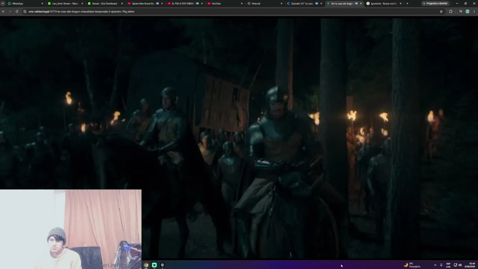Close the Historial tab

[x=282, y=3]
